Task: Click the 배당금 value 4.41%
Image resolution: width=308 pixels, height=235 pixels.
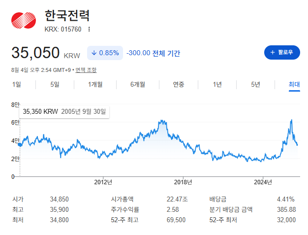Action: tap(285, 199)
